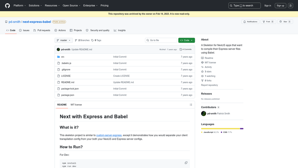Show the MIT license tab in README panel
This screenshot has width=298, height=168.
[76, 105]
